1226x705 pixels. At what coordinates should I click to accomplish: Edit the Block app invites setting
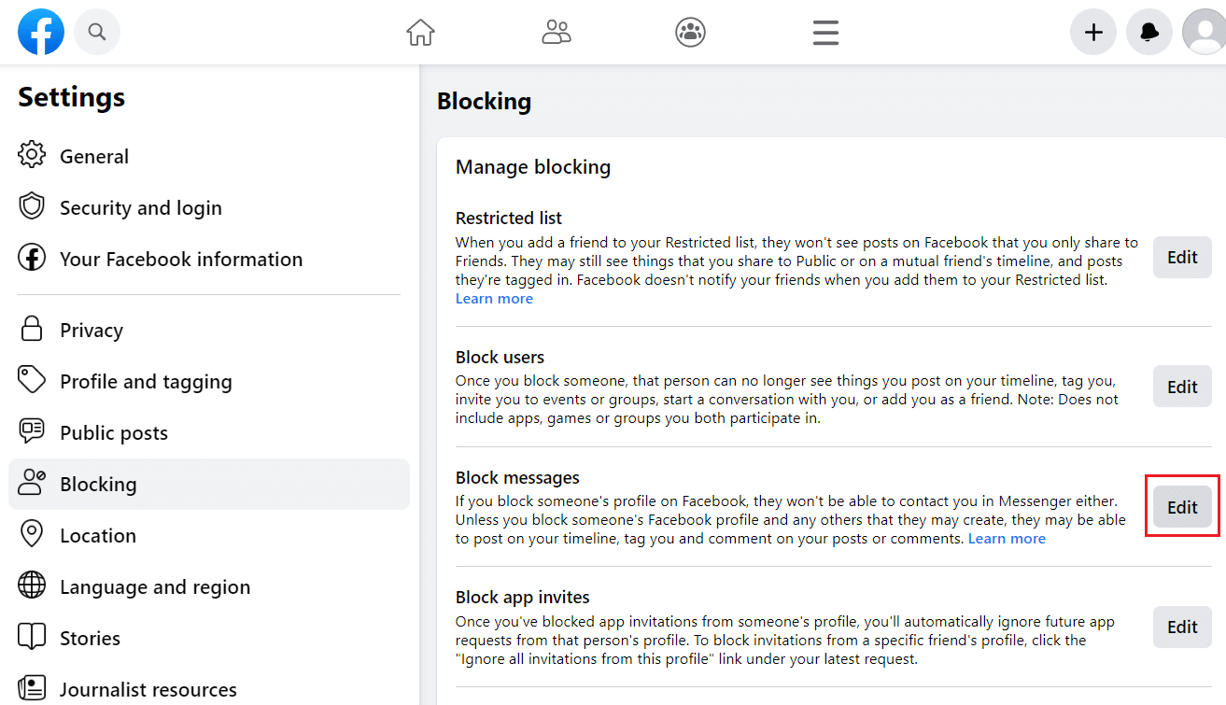point(1182,627)
